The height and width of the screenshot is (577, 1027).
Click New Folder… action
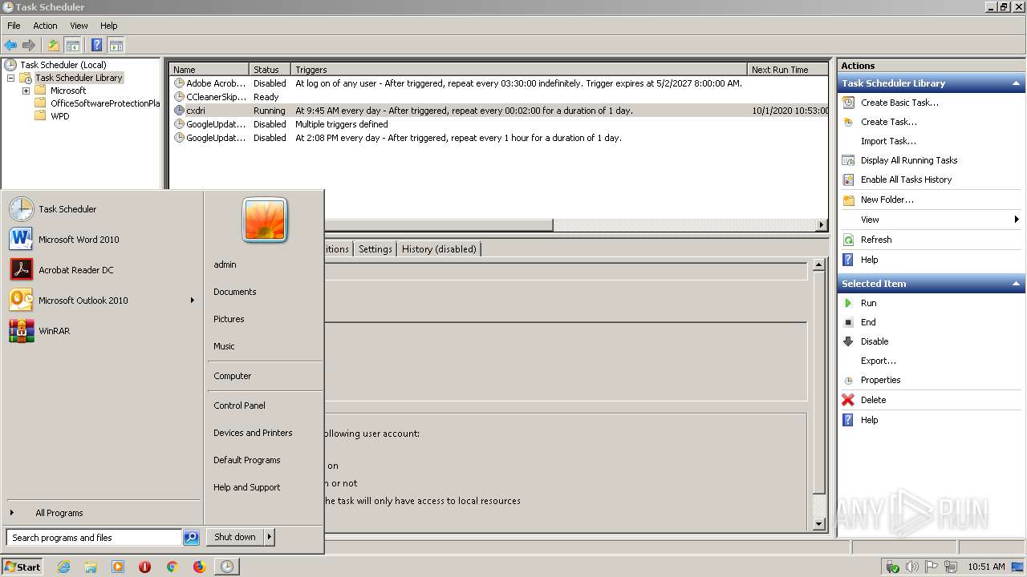[x=887, y=200]
